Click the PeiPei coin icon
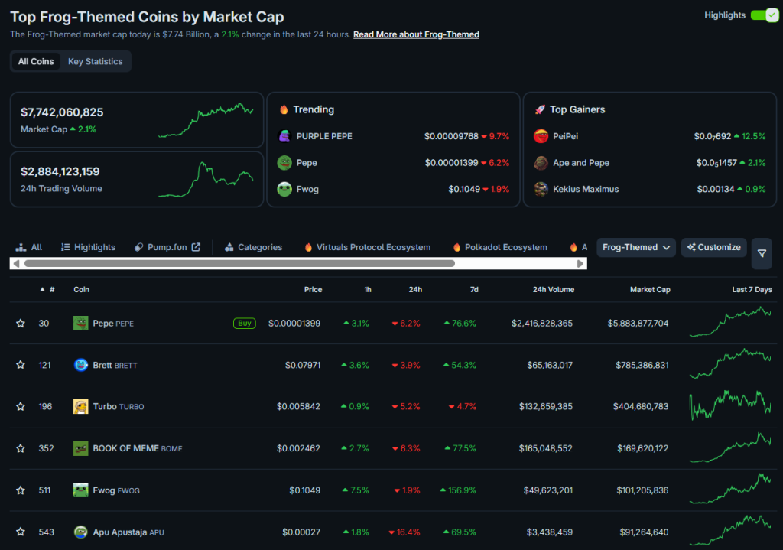783x550 pixels. [x=541, y=136]
